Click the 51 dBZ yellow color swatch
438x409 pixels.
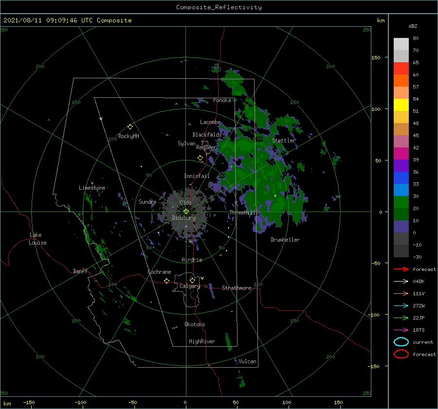click(x=401, y=105)
